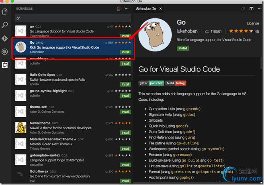Install the Nawal theme extension

126,132
